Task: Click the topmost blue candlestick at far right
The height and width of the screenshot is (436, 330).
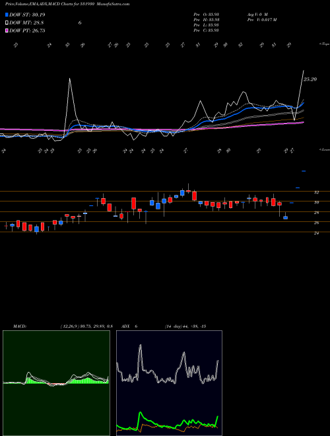Action: [304, 171]
